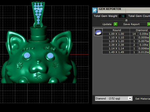Click the Round column header
This screenshot has height=112, width=150.
click(x=116, y=30)
